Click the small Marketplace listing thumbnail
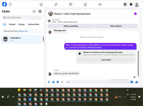Screen dimensions: 143x106 49,21
